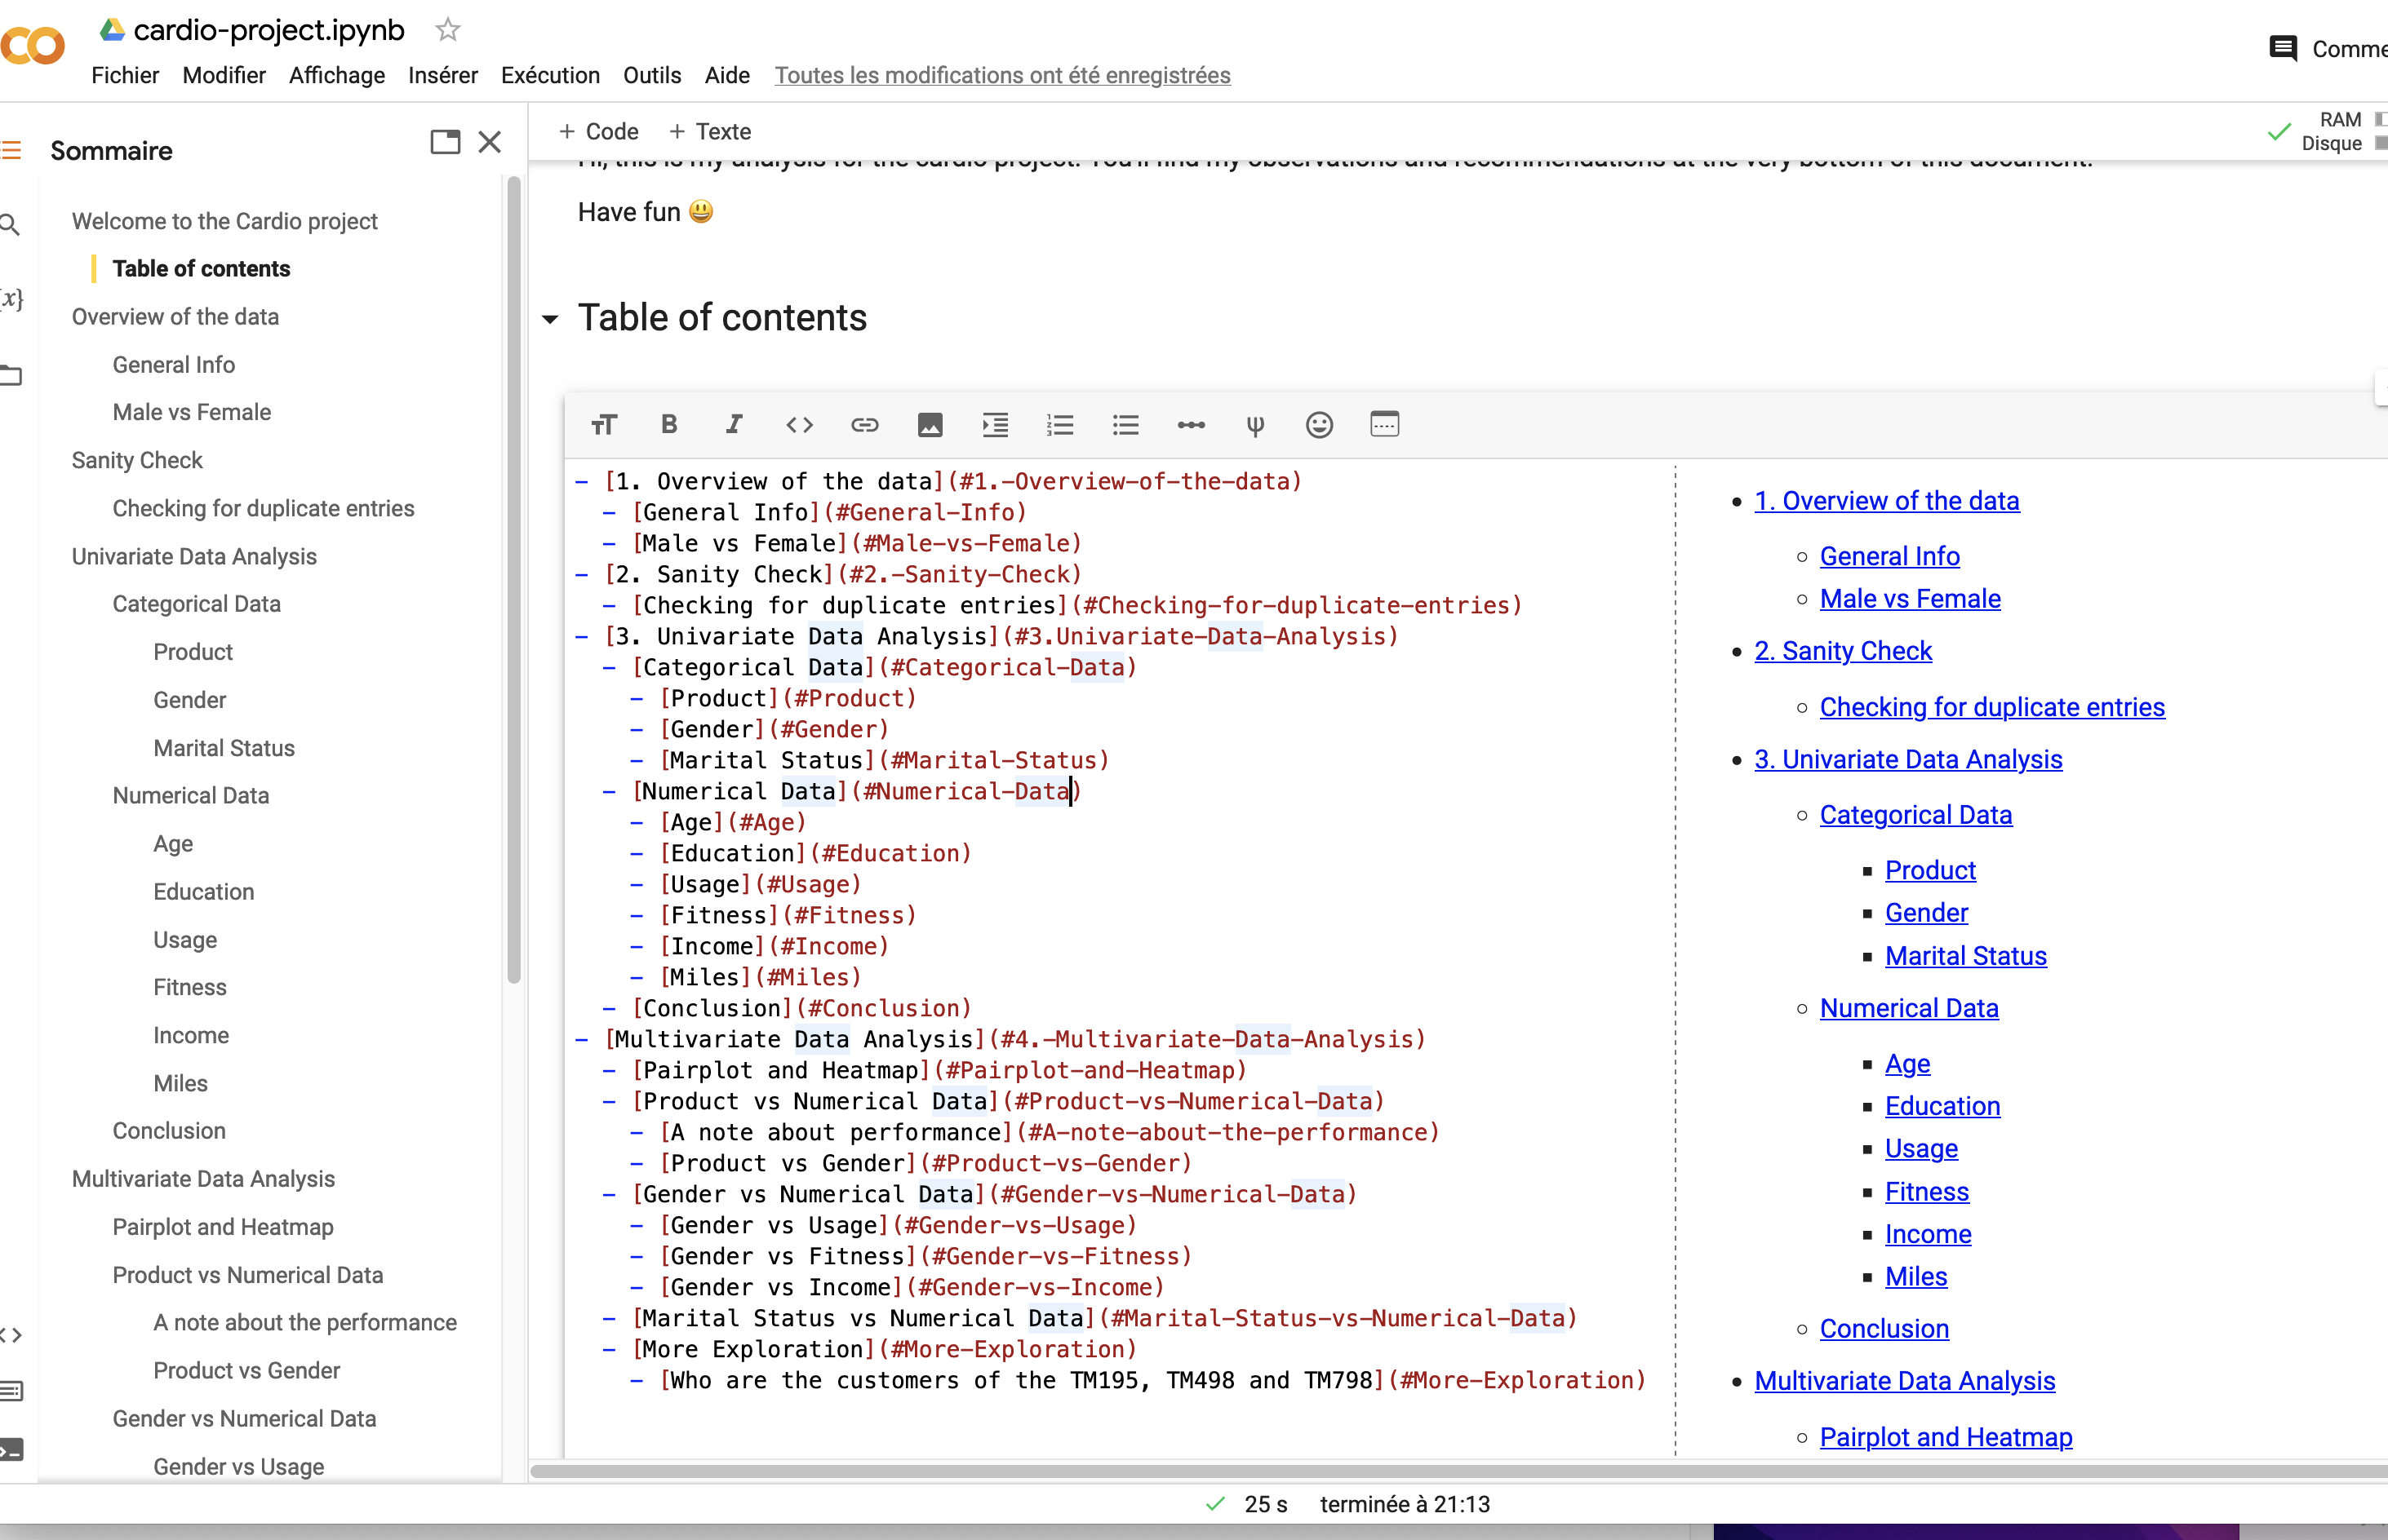Open the emoji picker
This screenshot has width=2388, height=1540.
1319,424
